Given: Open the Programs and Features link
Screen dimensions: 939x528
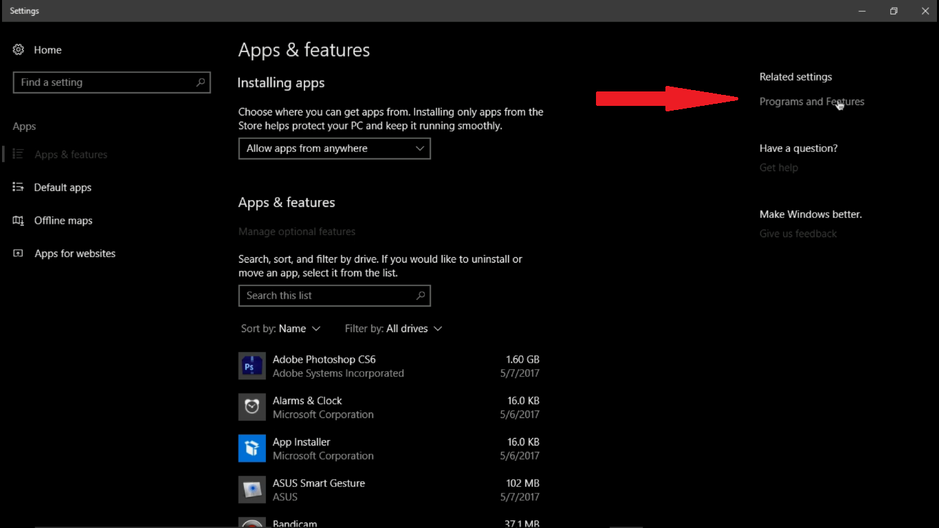Looking at the screenshot, I should pos(812,102).
